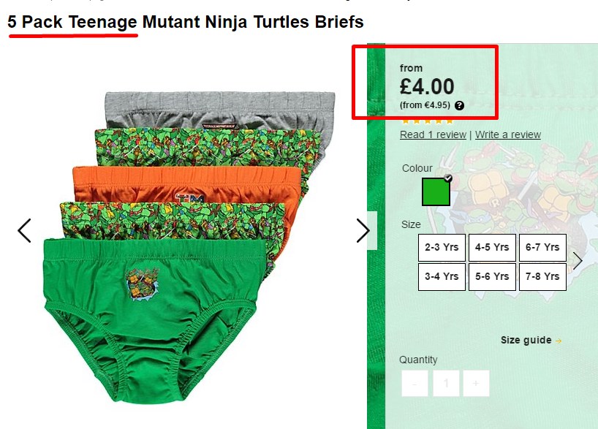
Task: Click the five-star rating icons
Action: coord(427,121)
